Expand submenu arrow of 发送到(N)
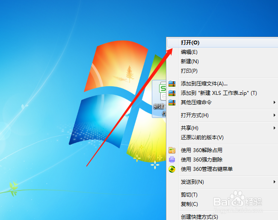This screenshot has width=278, height=220. (x=275, y=182)
